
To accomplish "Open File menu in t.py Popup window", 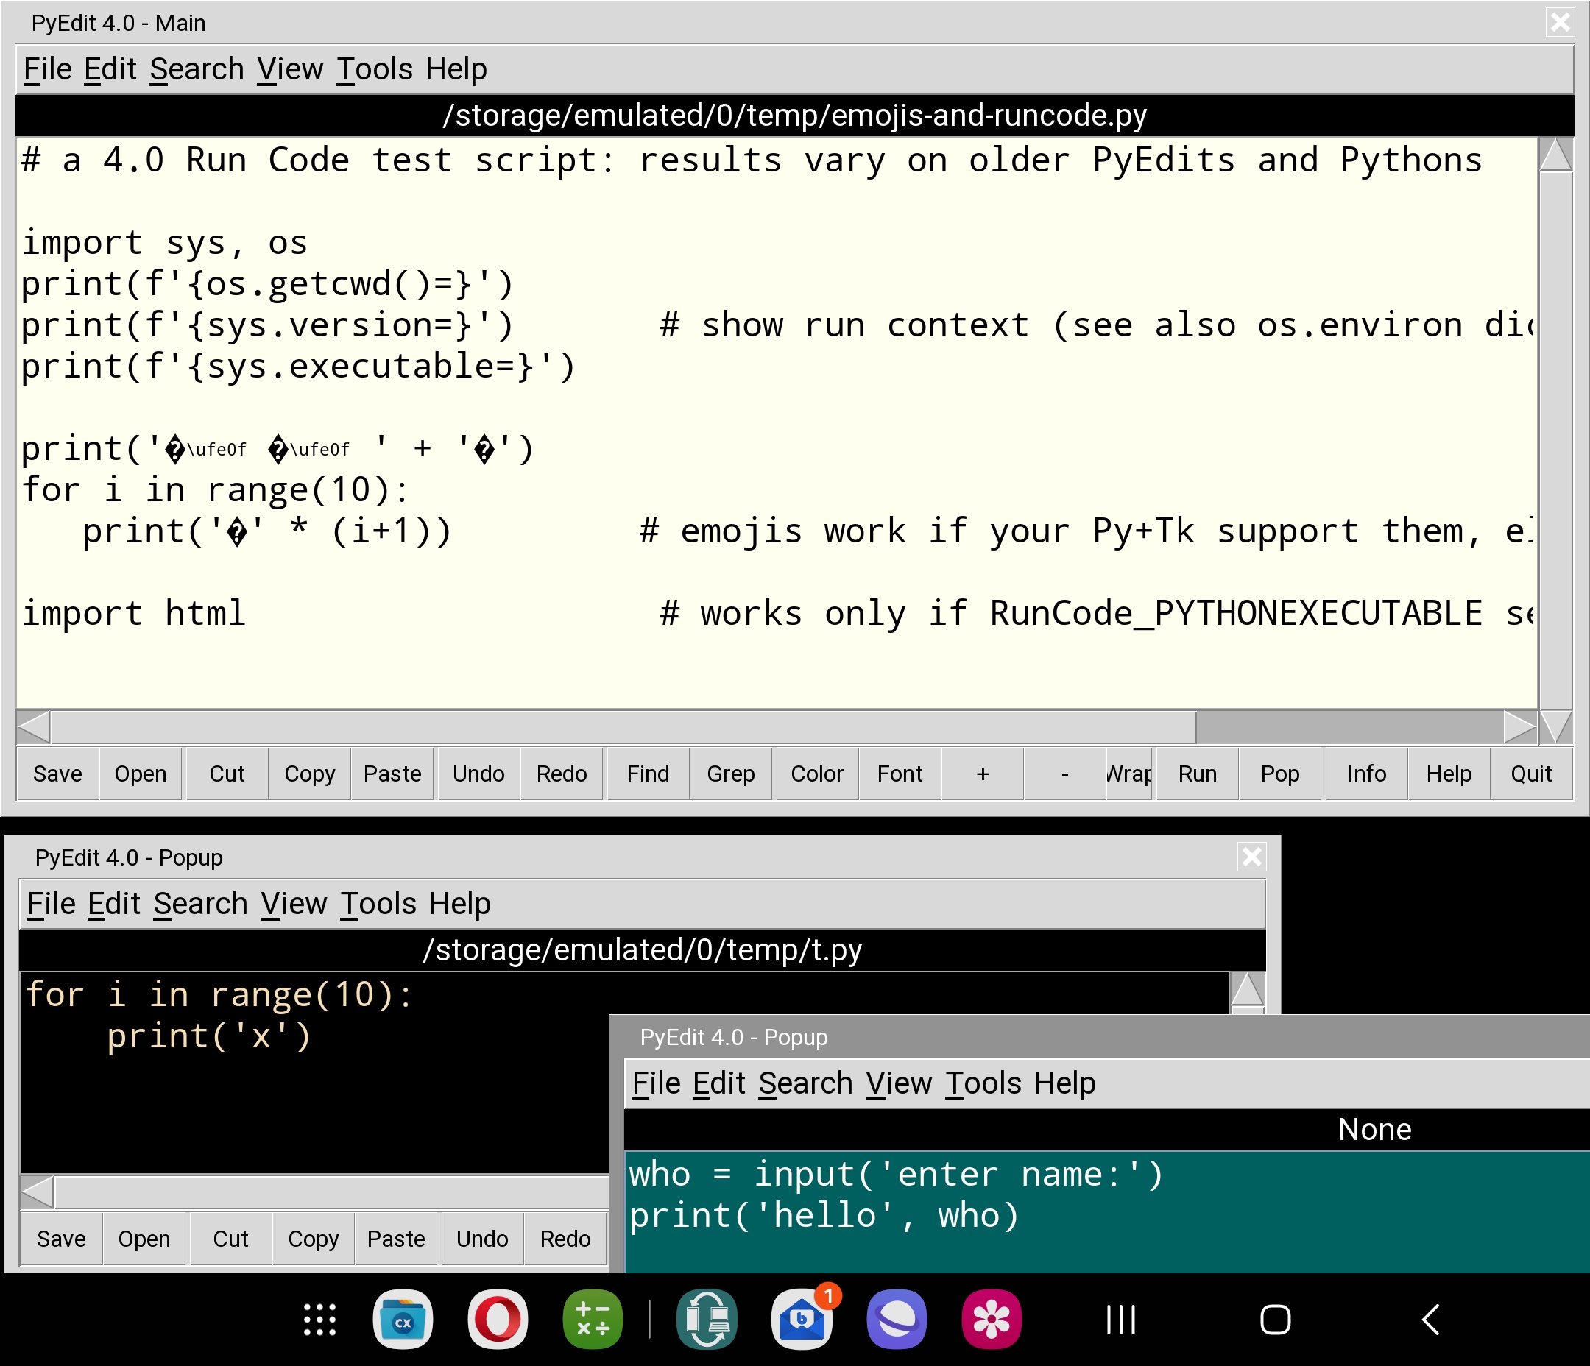I will pos(52,904).
